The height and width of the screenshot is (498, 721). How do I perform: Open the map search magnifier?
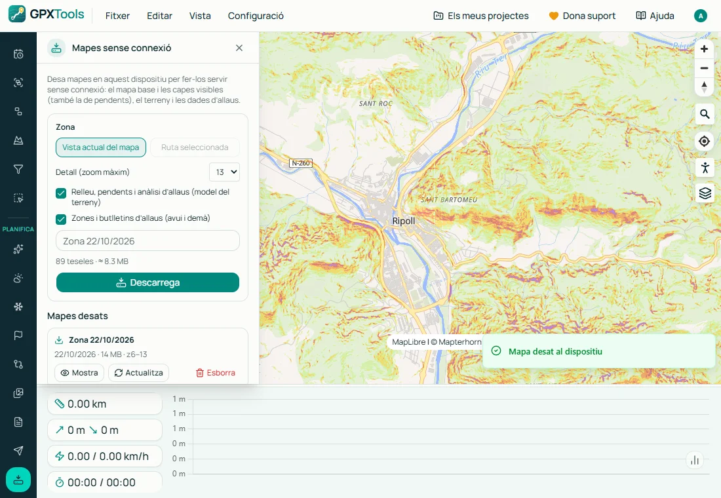[705, 114]
